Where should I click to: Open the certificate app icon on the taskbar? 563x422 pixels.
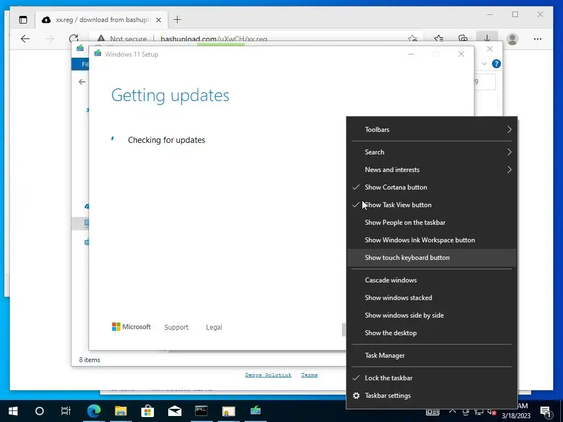coord(228,411)
